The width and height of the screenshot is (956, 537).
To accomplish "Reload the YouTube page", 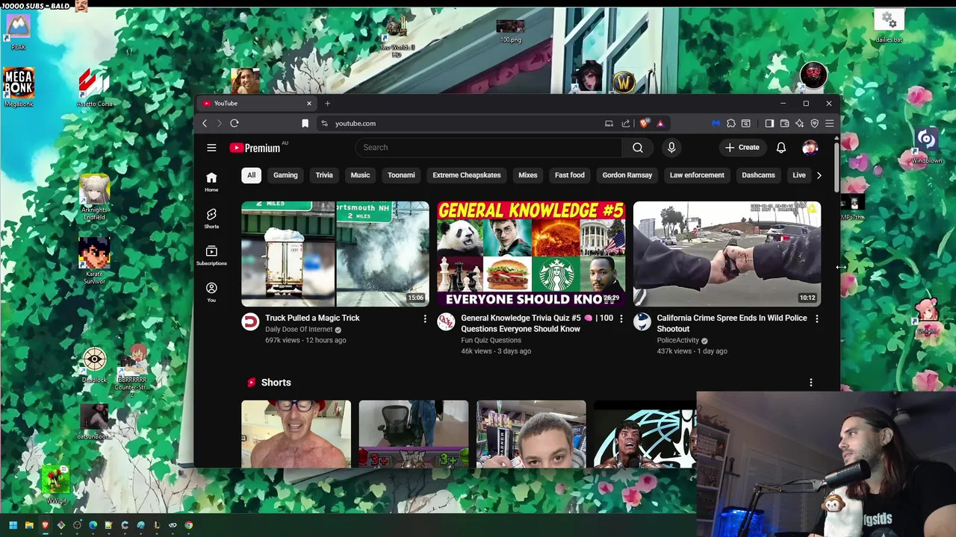I will pyautogui.click(x=235, y=123).
